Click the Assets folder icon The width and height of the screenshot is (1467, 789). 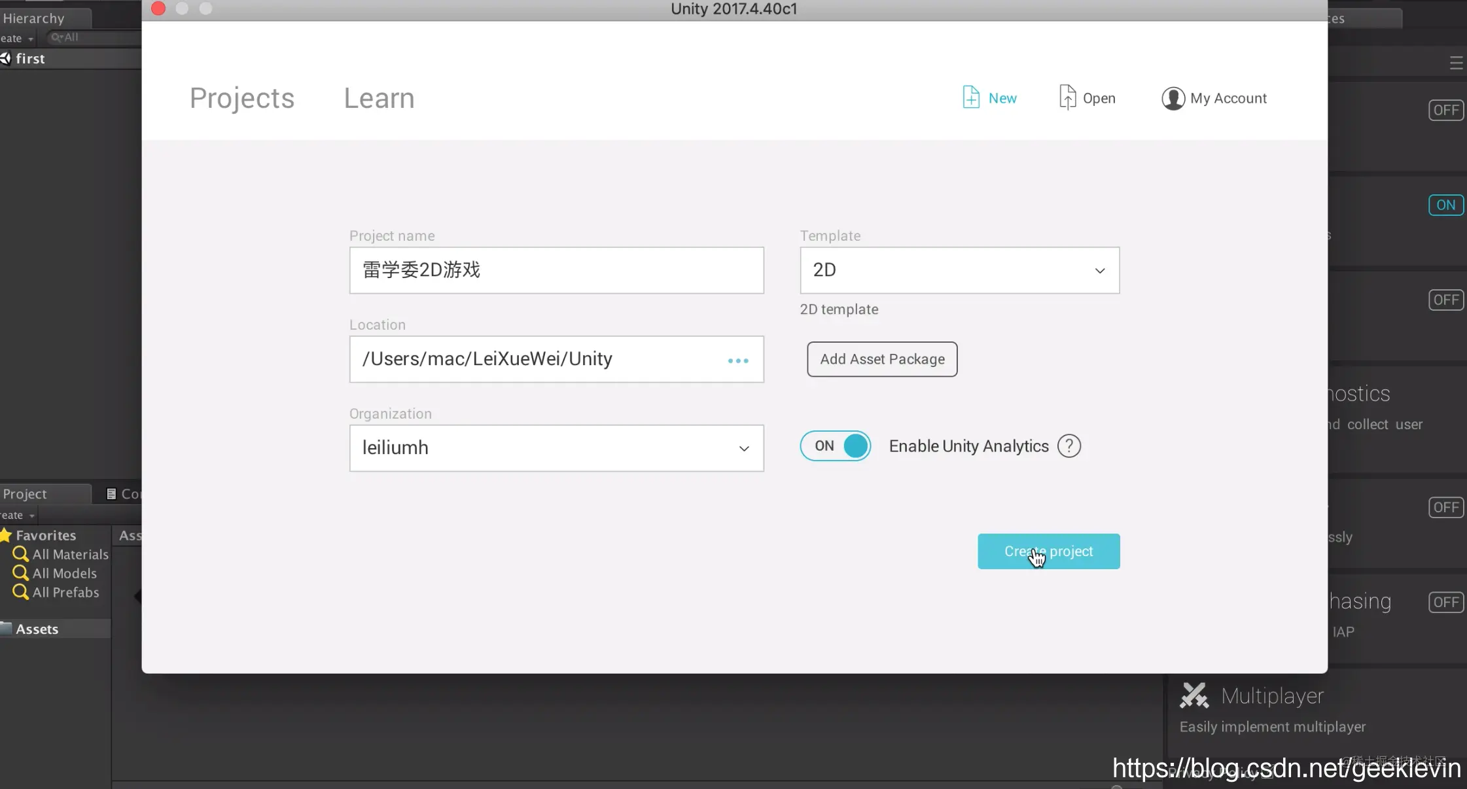click(x=6, y=629)
